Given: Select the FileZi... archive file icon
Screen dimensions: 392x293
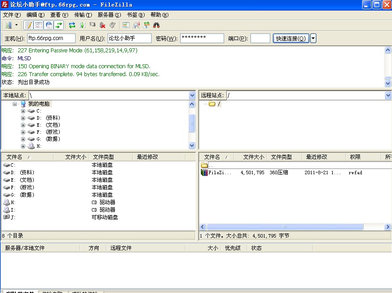Looking at the screenshot, I should [x=204, y=172].
